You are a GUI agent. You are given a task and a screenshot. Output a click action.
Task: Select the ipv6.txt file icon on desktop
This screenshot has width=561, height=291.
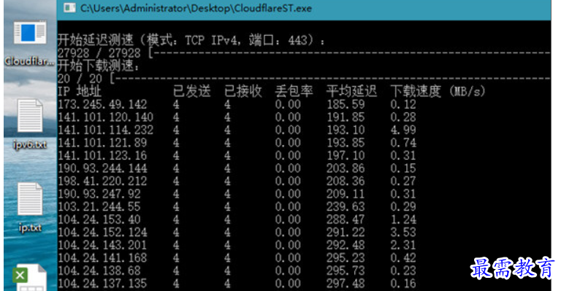pos(30,117)
